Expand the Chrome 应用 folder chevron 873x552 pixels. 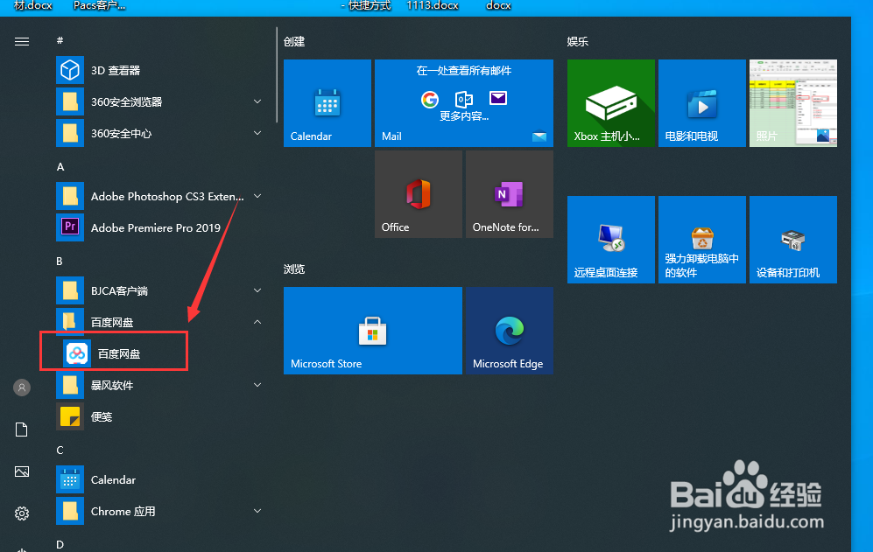257,511
